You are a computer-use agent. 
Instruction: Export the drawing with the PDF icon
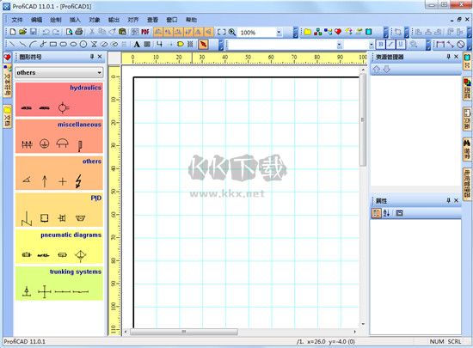145,32
